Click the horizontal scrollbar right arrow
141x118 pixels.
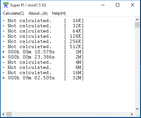point(132,114)
